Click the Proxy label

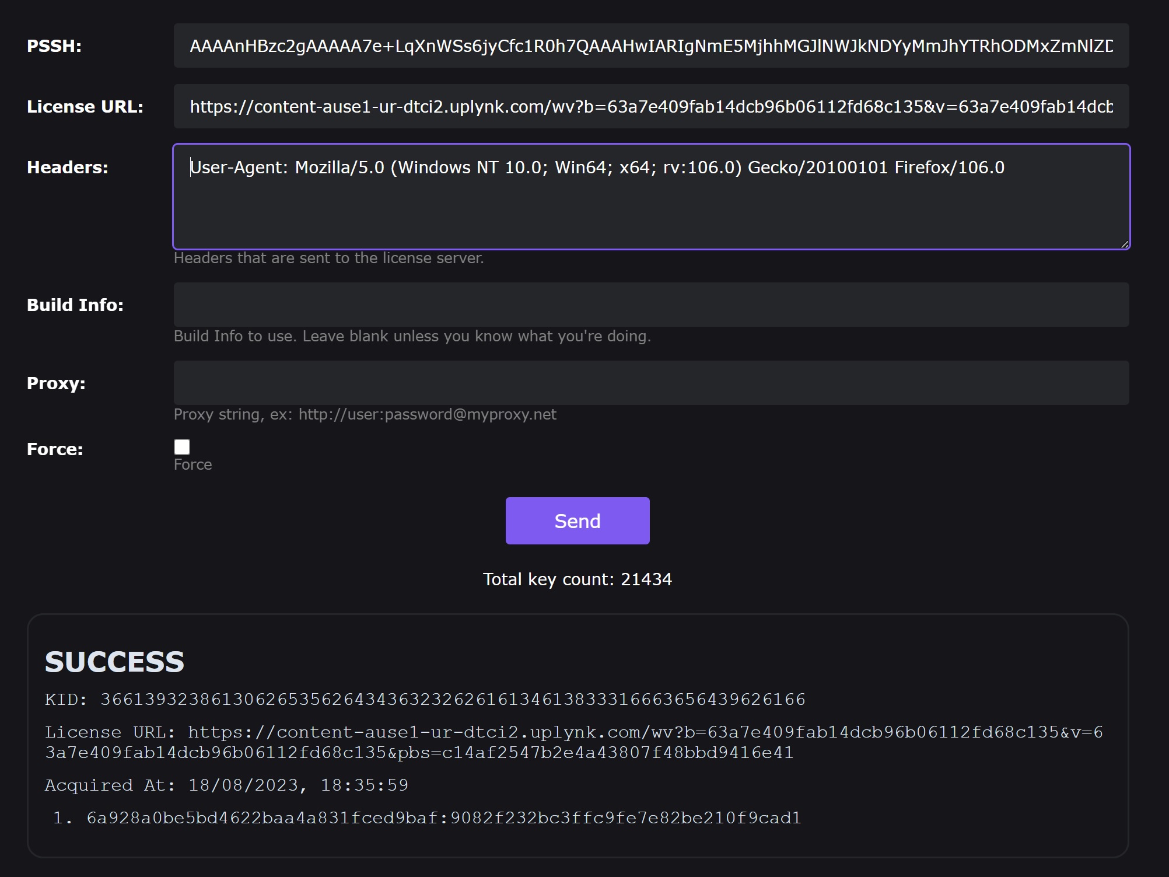click(56, 383)
